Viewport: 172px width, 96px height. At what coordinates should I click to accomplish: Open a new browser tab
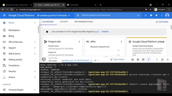[101, 5]
